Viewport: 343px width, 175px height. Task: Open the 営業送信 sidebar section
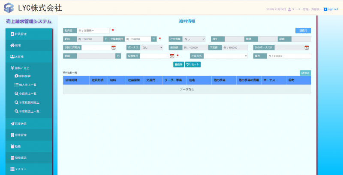tap(29, 123)
